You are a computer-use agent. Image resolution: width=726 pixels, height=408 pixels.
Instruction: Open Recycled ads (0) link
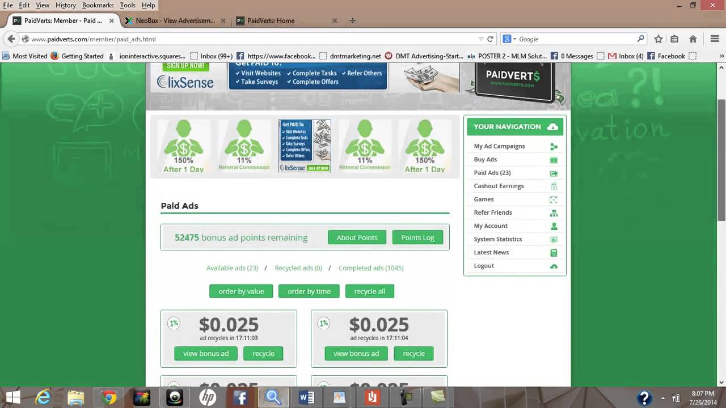tap(298, 268)
